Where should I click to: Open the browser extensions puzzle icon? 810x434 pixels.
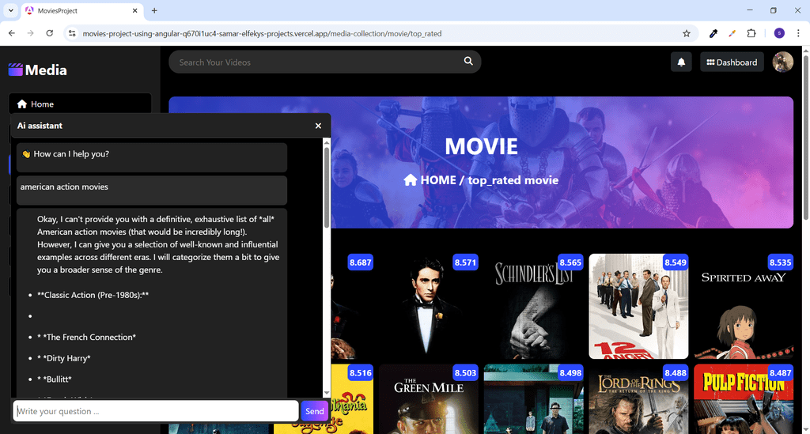click(751, 33)
